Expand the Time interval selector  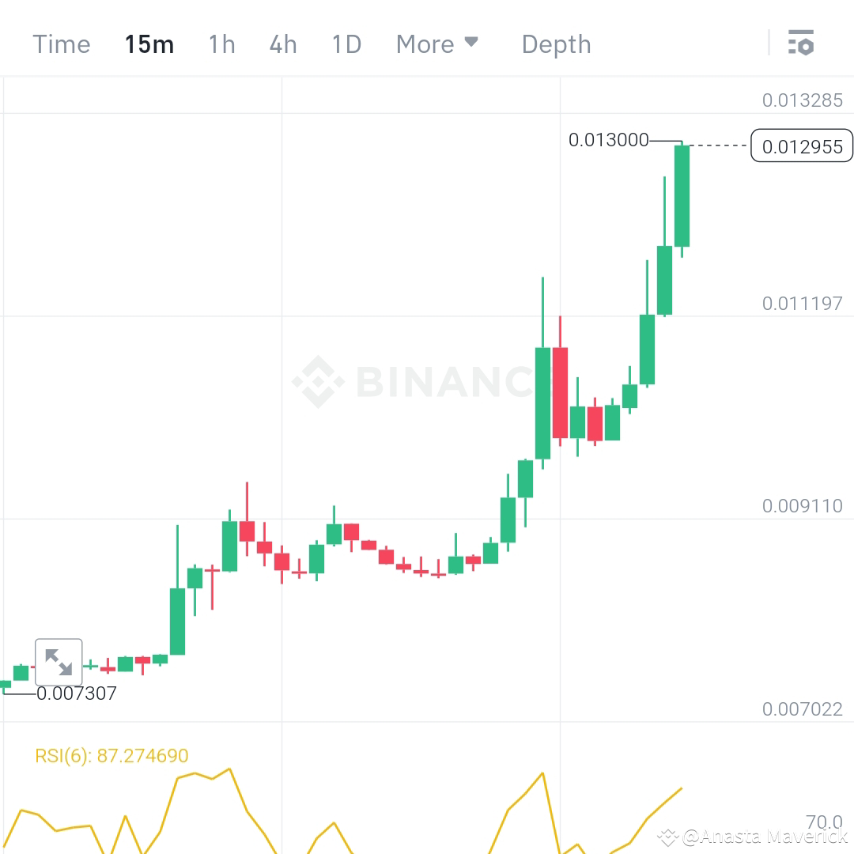coord(61,44)
